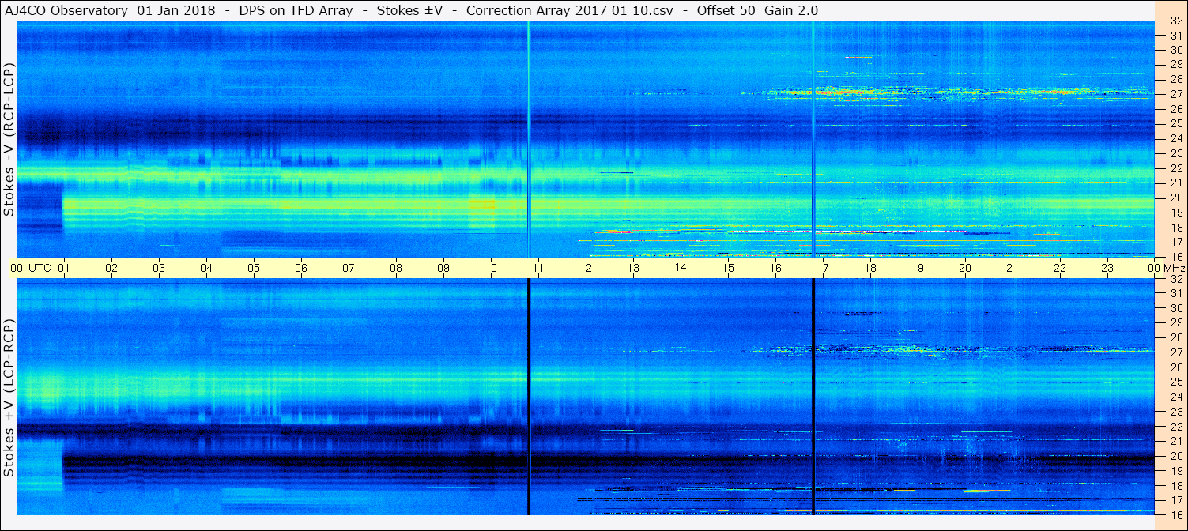Click the 16 MHz tick of the Stokes -V panel
Screen dimensions: 1188x531
click(1176, 257)
